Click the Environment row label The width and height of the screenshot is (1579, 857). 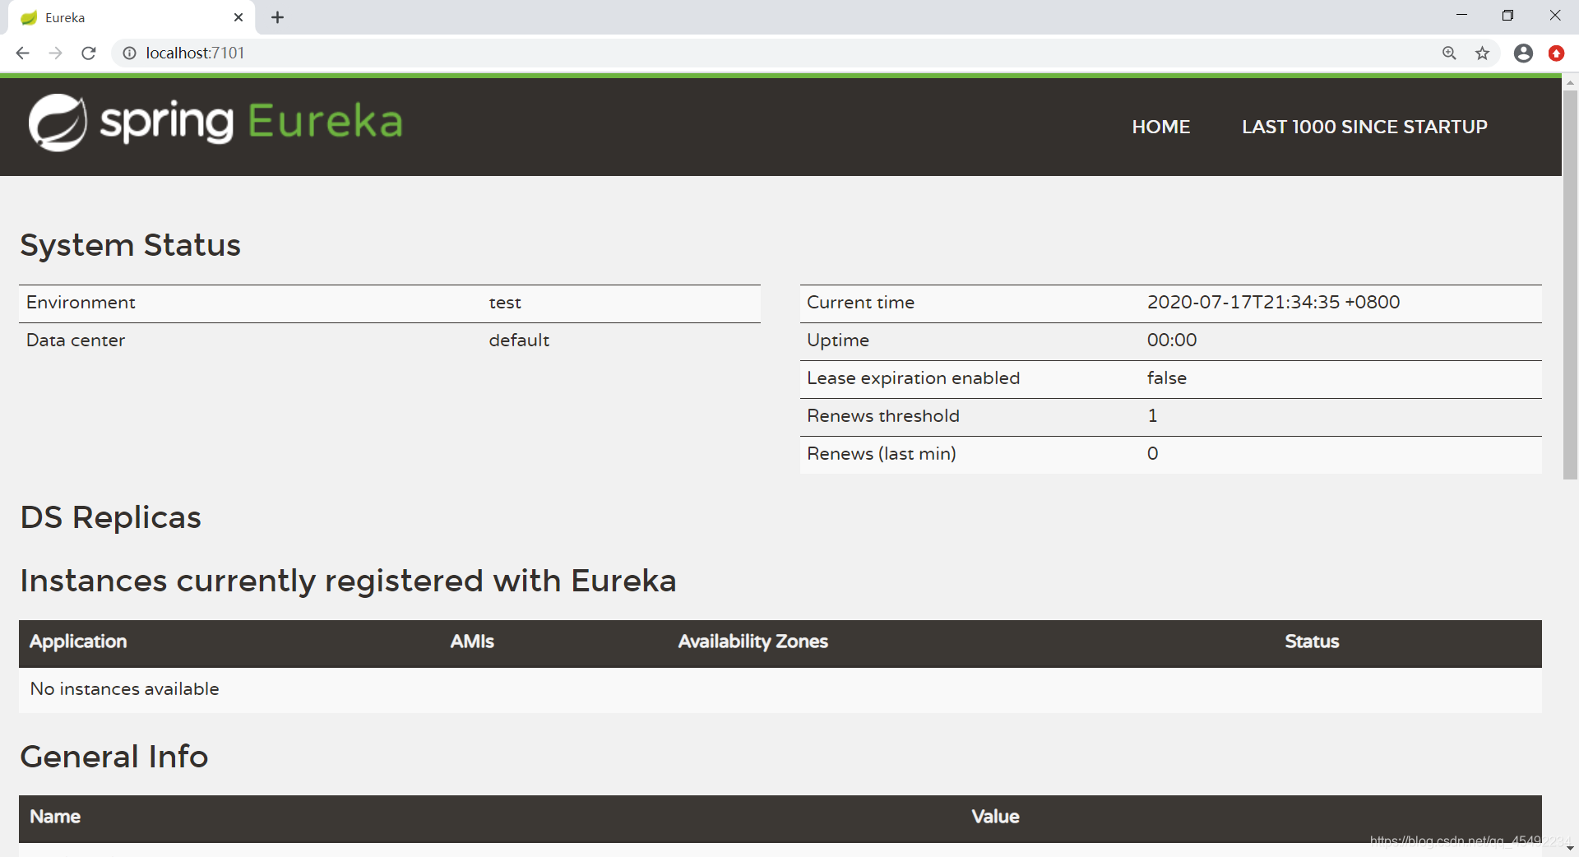[81, 303]
